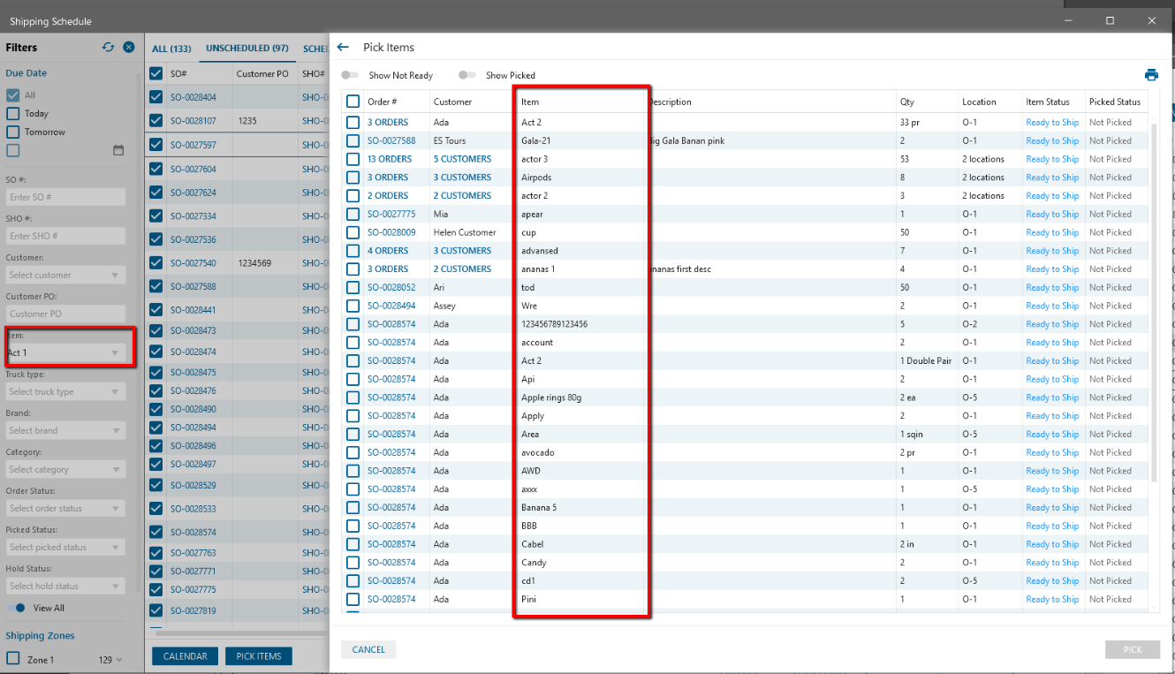The width and height of the screenshot is (1175, 674).
Task: Toggle the Show Picked switch
Action: [x=467, y=75]
